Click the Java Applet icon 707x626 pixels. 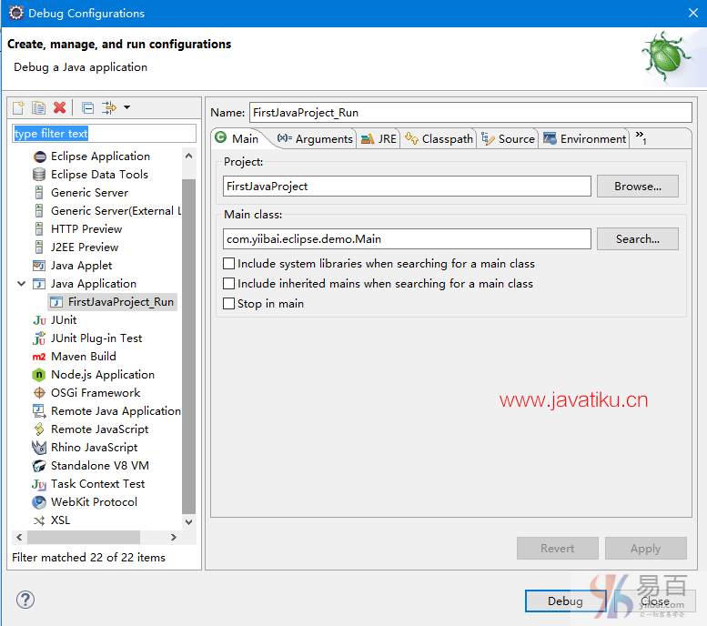point(40,266)
